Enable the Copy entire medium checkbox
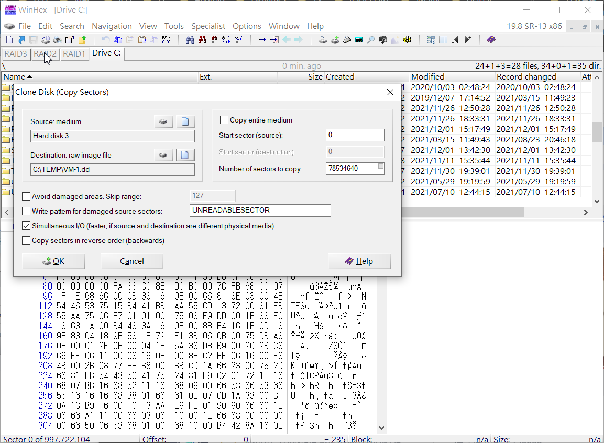 tap(224, 120)
